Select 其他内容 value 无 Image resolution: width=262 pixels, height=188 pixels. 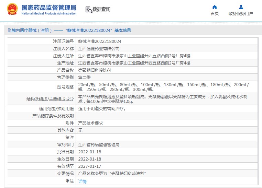coord(80,130)
